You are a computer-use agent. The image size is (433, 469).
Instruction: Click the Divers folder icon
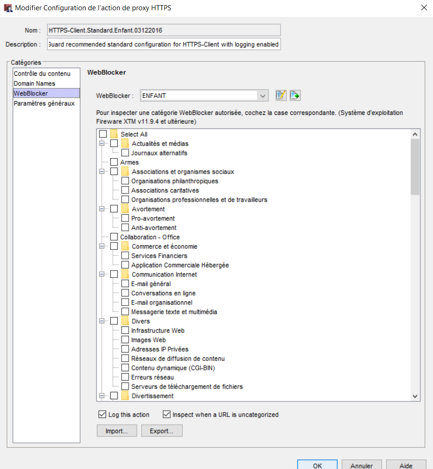coord(125,321)
